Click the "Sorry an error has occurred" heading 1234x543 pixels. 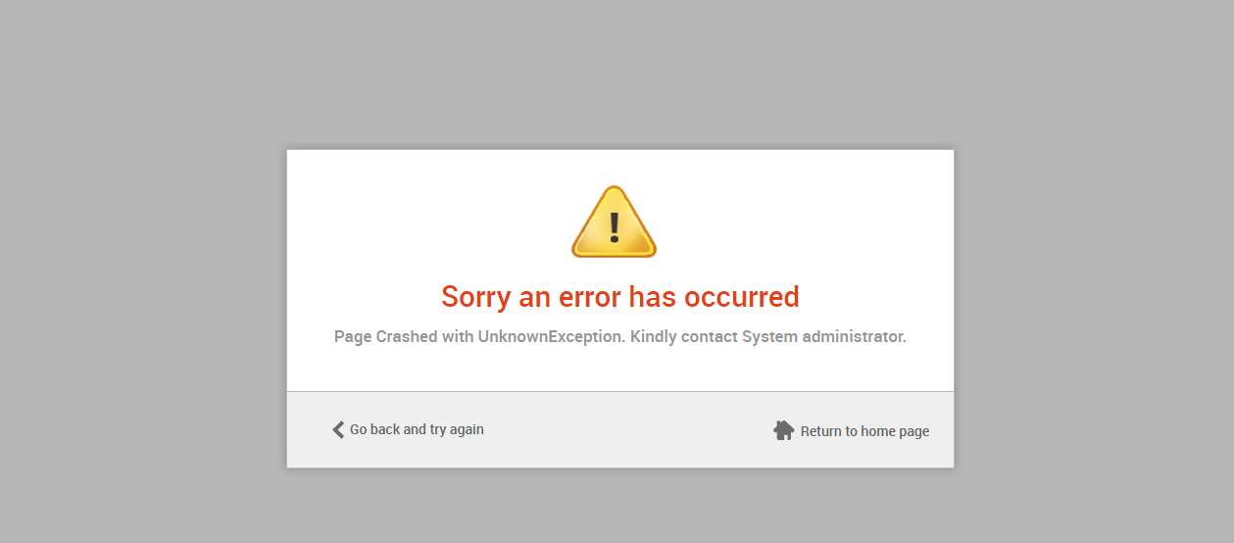(x=620, y=296)
